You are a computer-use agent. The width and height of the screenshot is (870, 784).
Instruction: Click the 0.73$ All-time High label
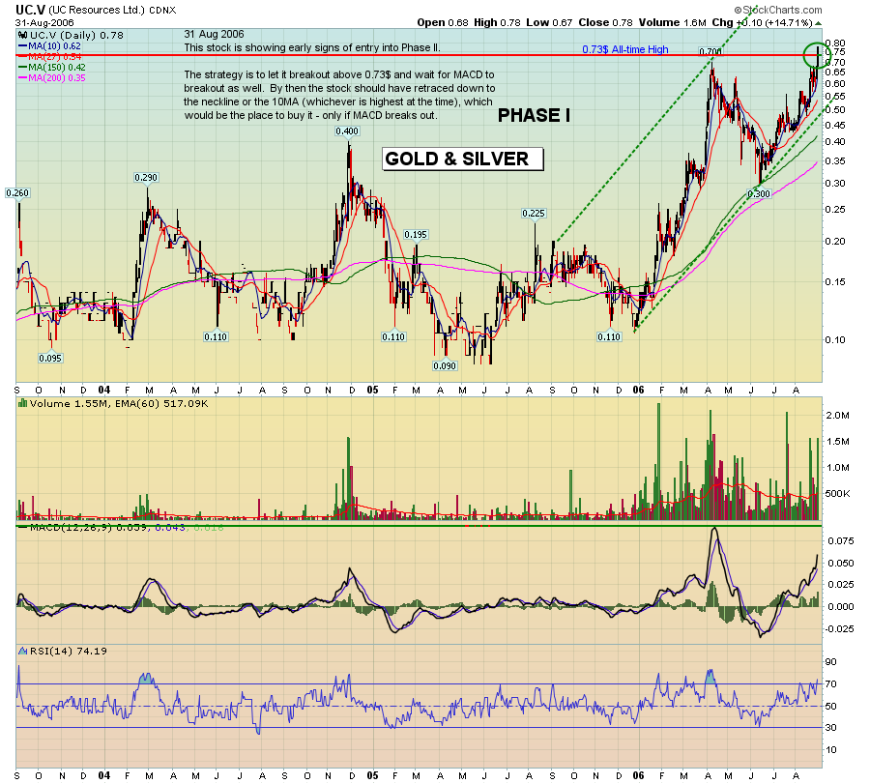pyautogui.click(x=627, y=49)
